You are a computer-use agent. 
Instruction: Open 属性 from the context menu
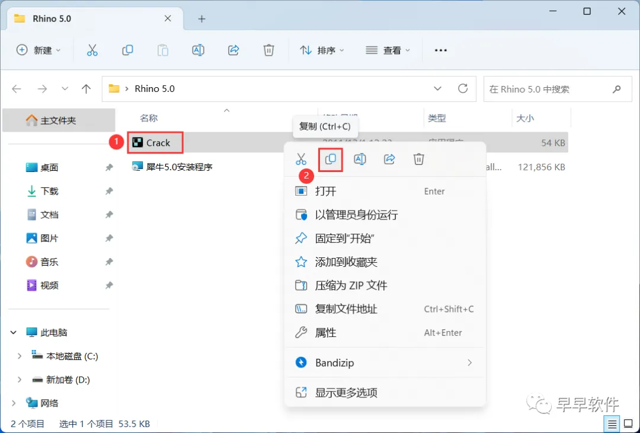coord(385,333)
